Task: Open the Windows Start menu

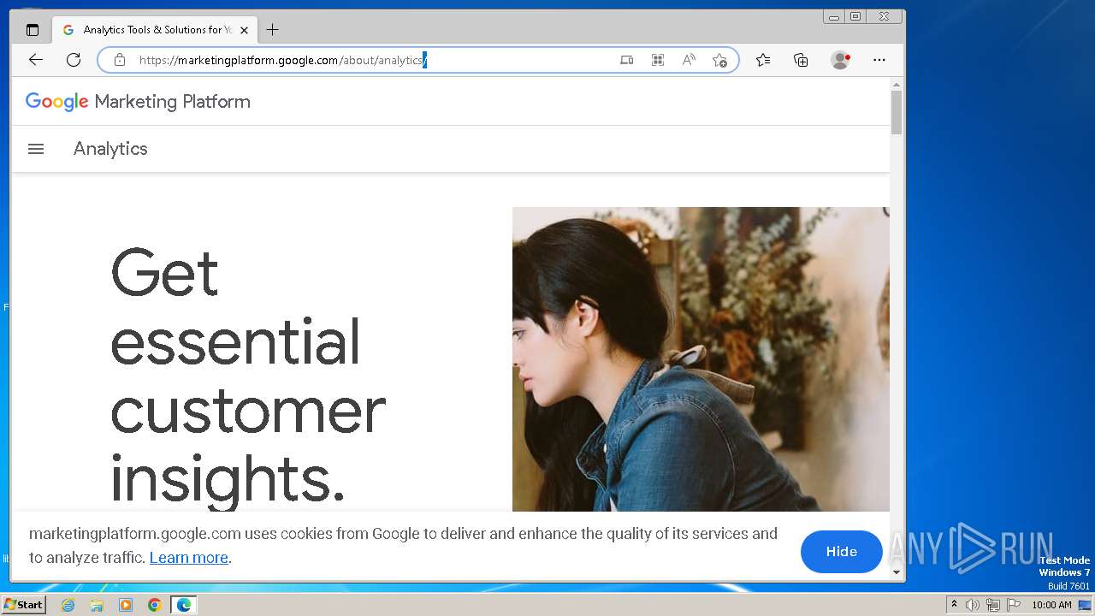Action: [23, 605]
